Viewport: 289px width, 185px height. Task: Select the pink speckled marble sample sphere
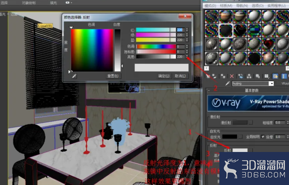[x=268, y=58]
